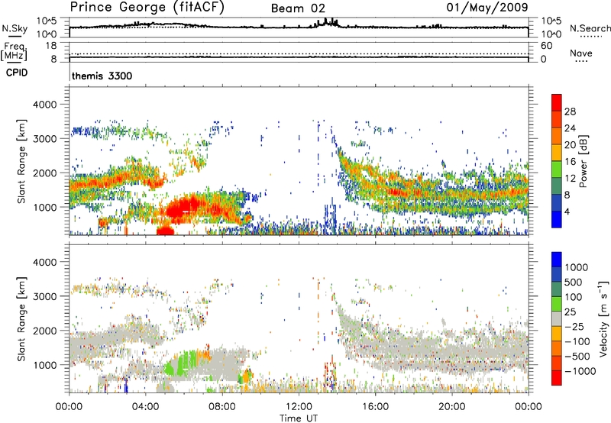Viewport: 611px width, 423px height.
Task: Click the 'Freq. [MHz]' axis label
Action: point(15,51)
